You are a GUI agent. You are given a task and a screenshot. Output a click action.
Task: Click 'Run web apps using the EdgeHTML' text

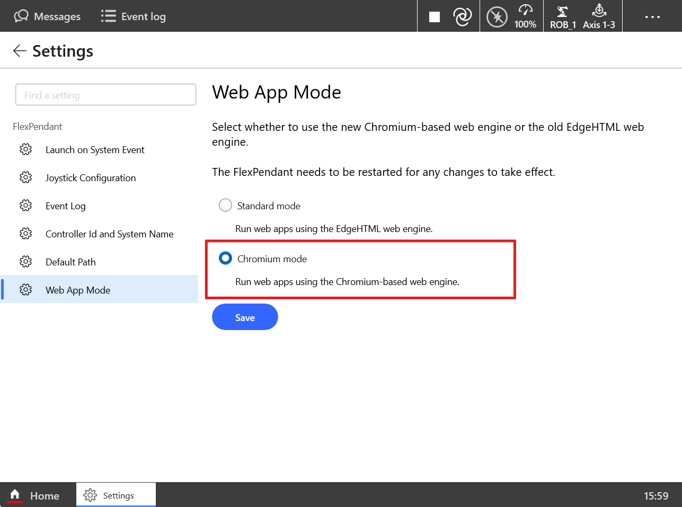pos(334,229)
